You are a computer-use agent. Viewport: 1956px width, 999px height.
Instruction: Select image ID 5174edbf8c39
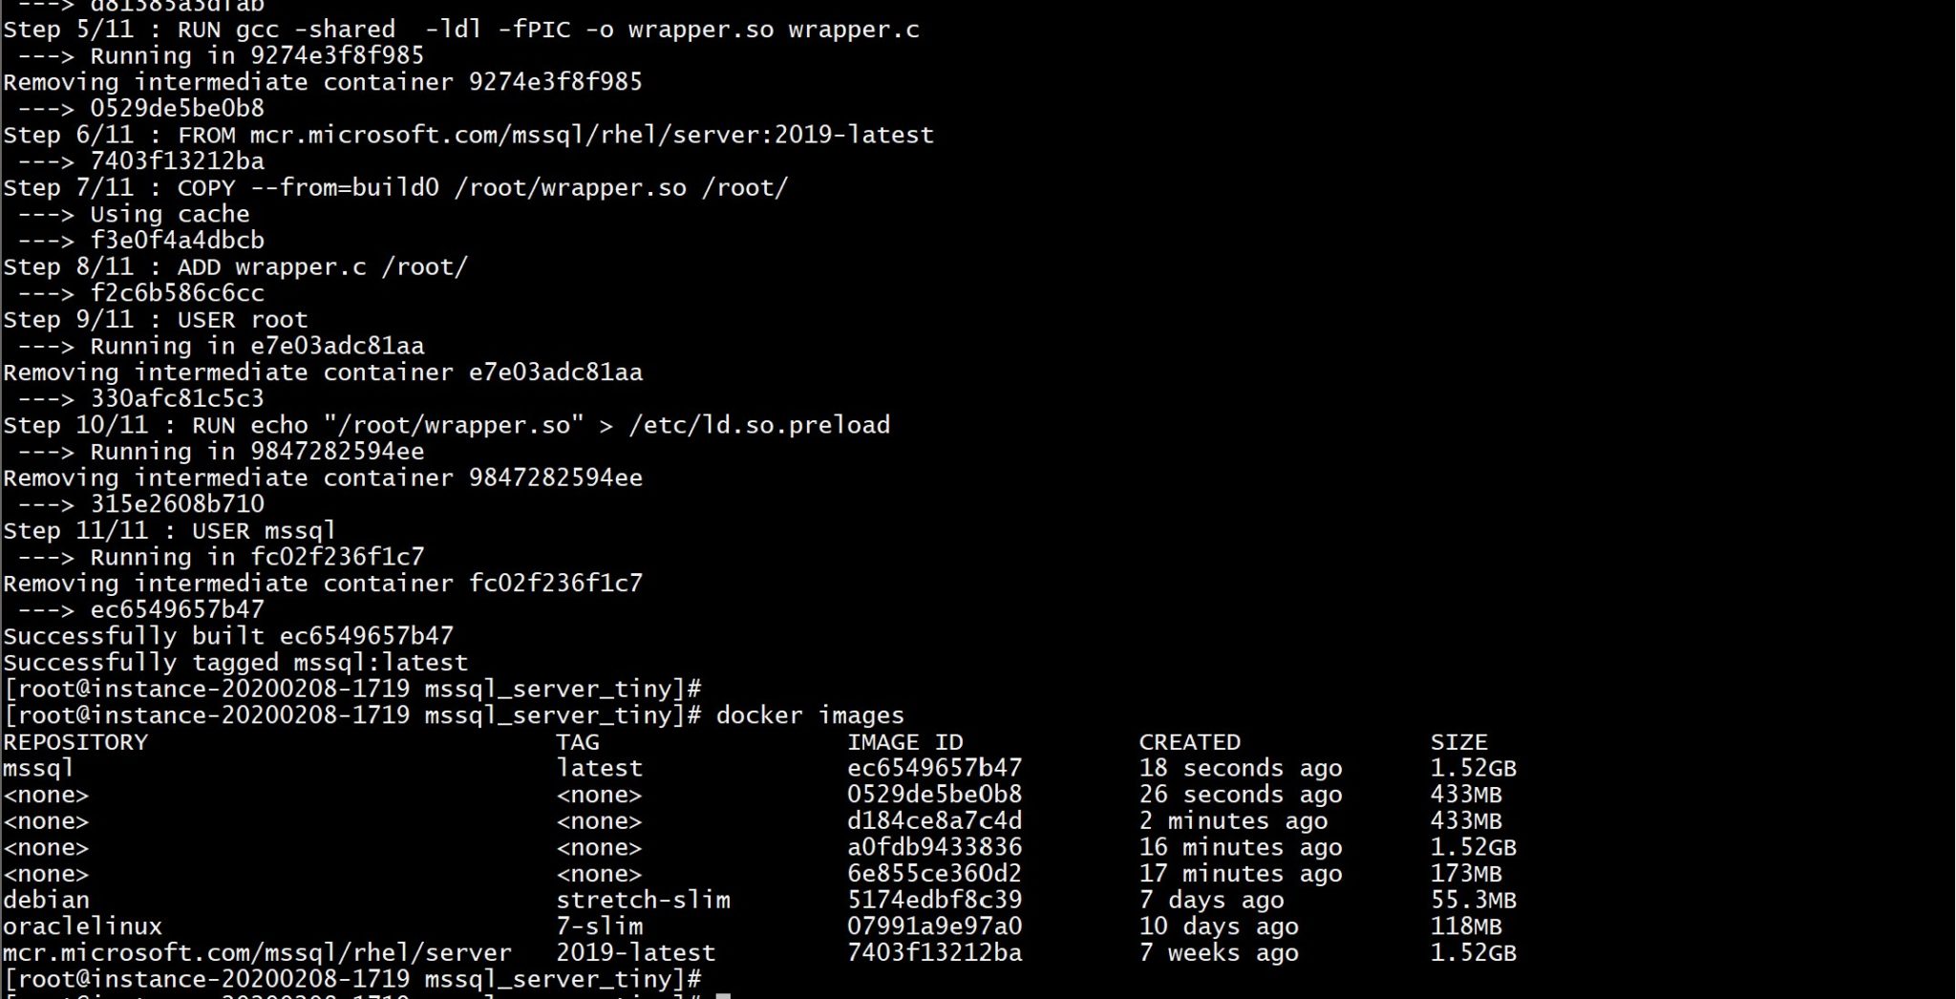coord(934,900)
